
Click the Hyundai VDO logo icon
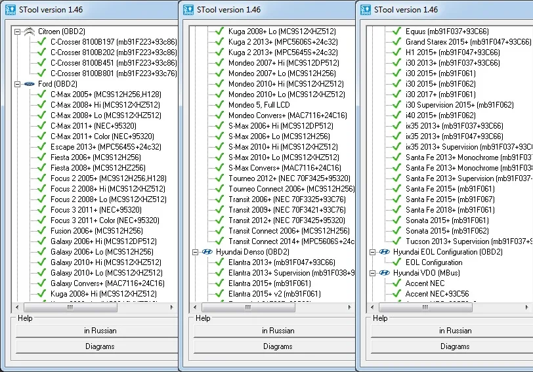tap(385, 273)
